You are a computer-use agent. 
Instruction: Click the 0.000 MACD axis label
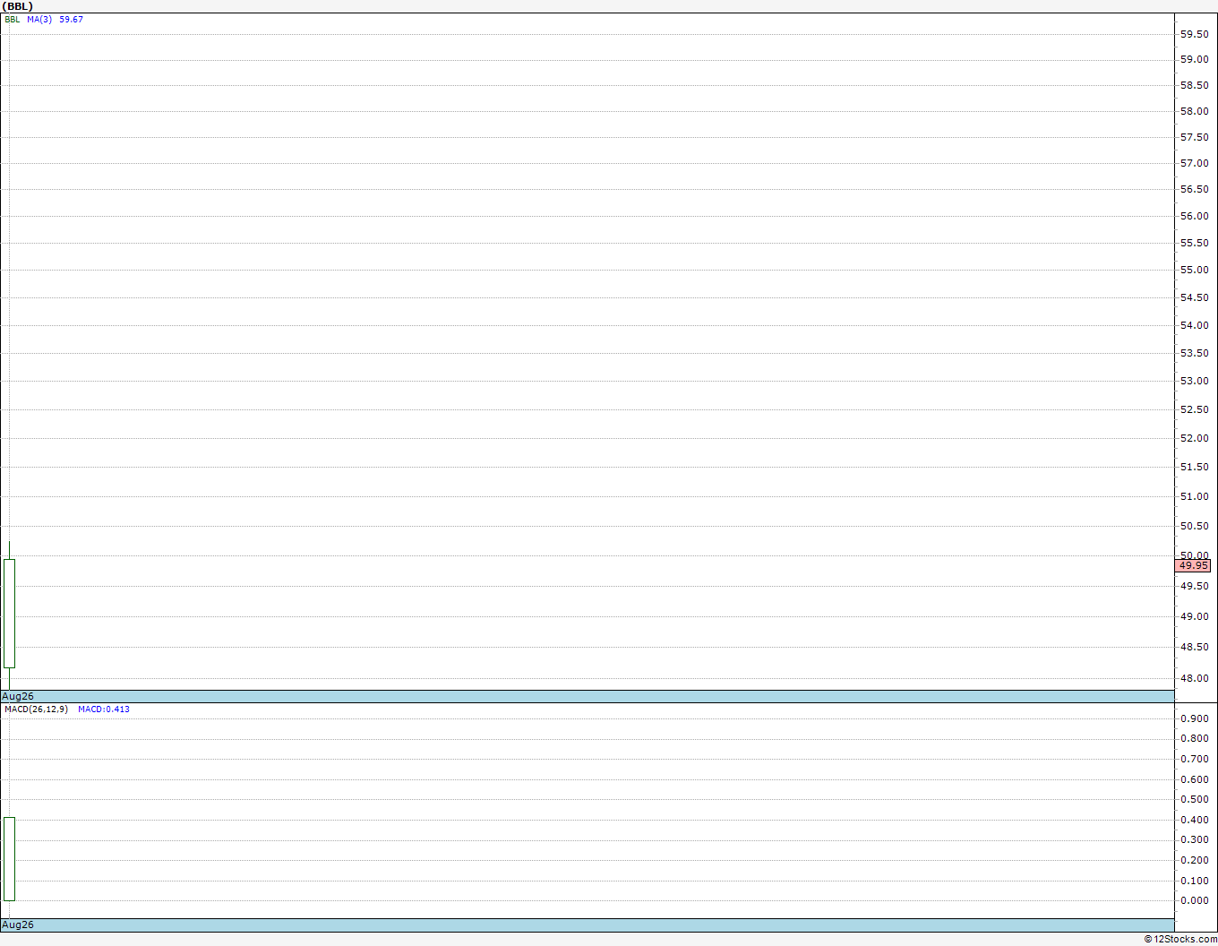pos(1194,900)
